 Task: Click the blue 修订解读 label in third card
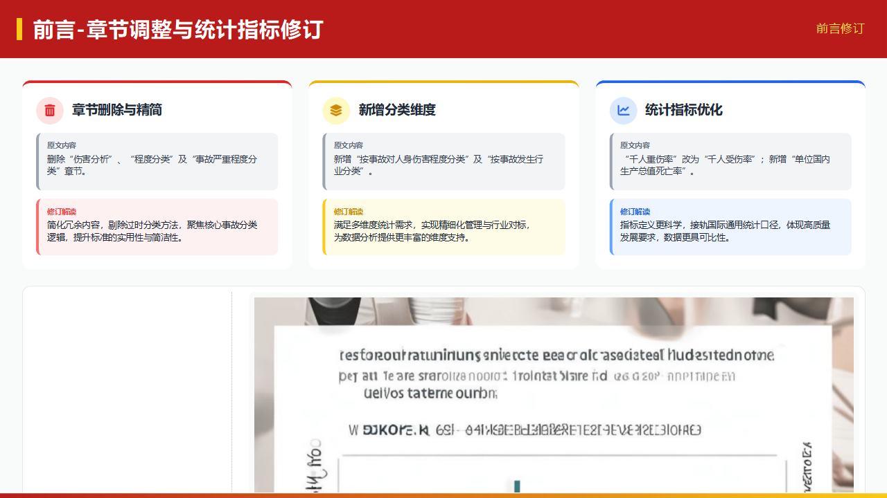tap(635, 212)
